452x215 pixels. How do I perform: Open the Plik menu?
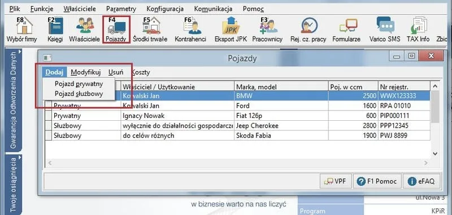tap(15, 9)
